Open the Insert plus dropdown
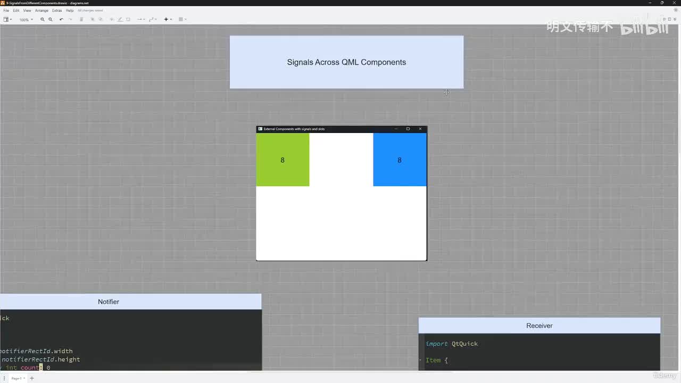 (168, 20)
